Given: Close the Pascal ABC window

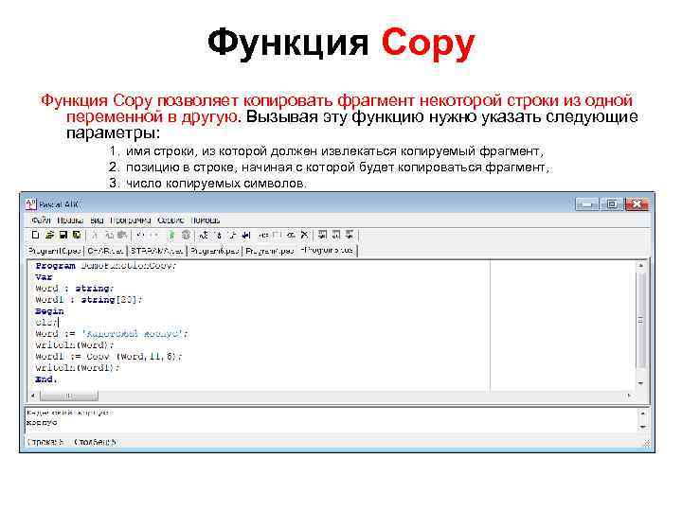Looking at the screenshot, I should [x=637, y=203].
